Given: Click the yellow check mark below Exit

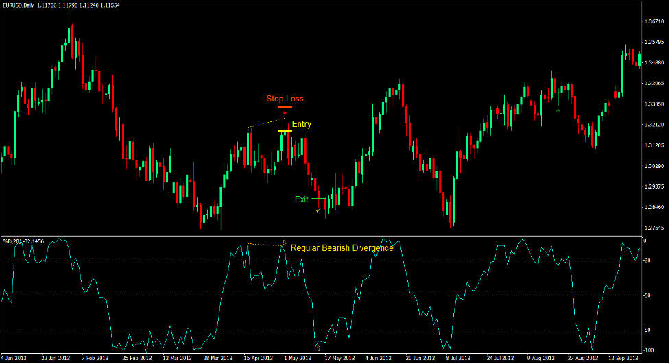Looking at the screenshot, I should [318, 210].
